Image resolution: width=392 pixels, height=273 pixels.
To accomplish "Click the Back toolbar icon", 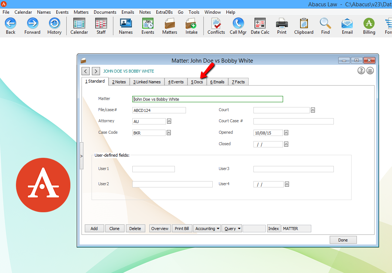I will (x=10, y=23).
